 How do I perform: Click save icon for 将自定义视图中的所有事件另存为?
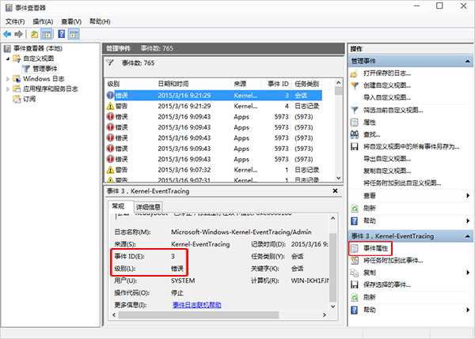(x=354, y=147)
